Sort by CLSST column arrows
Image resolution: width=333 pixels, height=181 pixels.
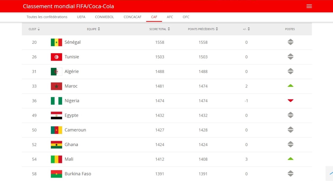[x=39, y=29]
